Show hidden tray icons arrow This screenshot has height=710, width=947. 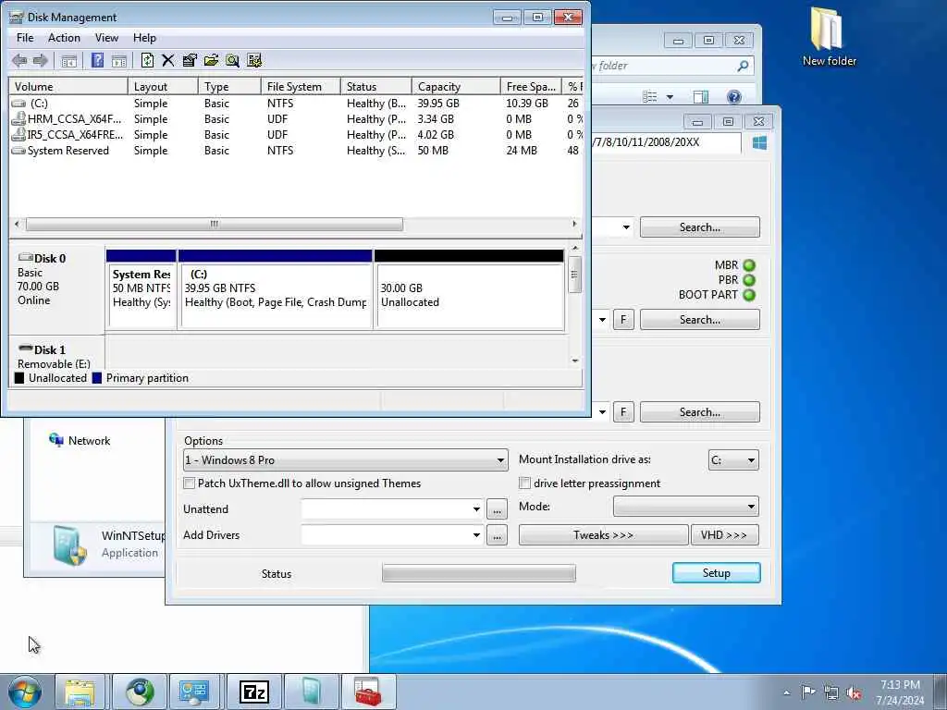786,693
